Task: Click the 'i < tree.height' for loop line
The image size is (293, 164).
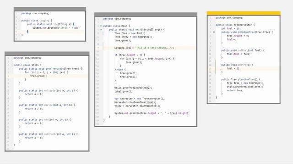Action: tap(147, 59)
